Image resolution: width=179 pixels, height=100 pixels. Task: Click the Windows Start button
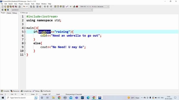(x=3, y=98)
